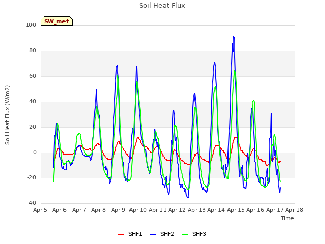The image size is (325, 244).
Task: Toggle the SHF2 legend entry
Action: point(162,234)
